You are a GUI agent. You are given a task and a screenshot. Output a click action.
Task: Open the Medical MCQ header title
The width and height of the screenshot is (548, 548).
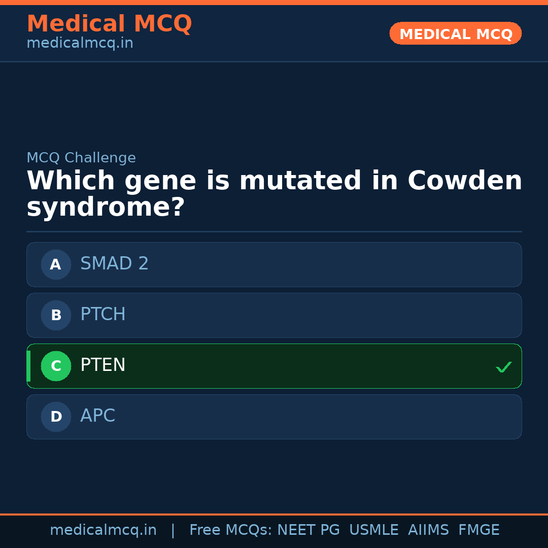(x=109, y=23)
